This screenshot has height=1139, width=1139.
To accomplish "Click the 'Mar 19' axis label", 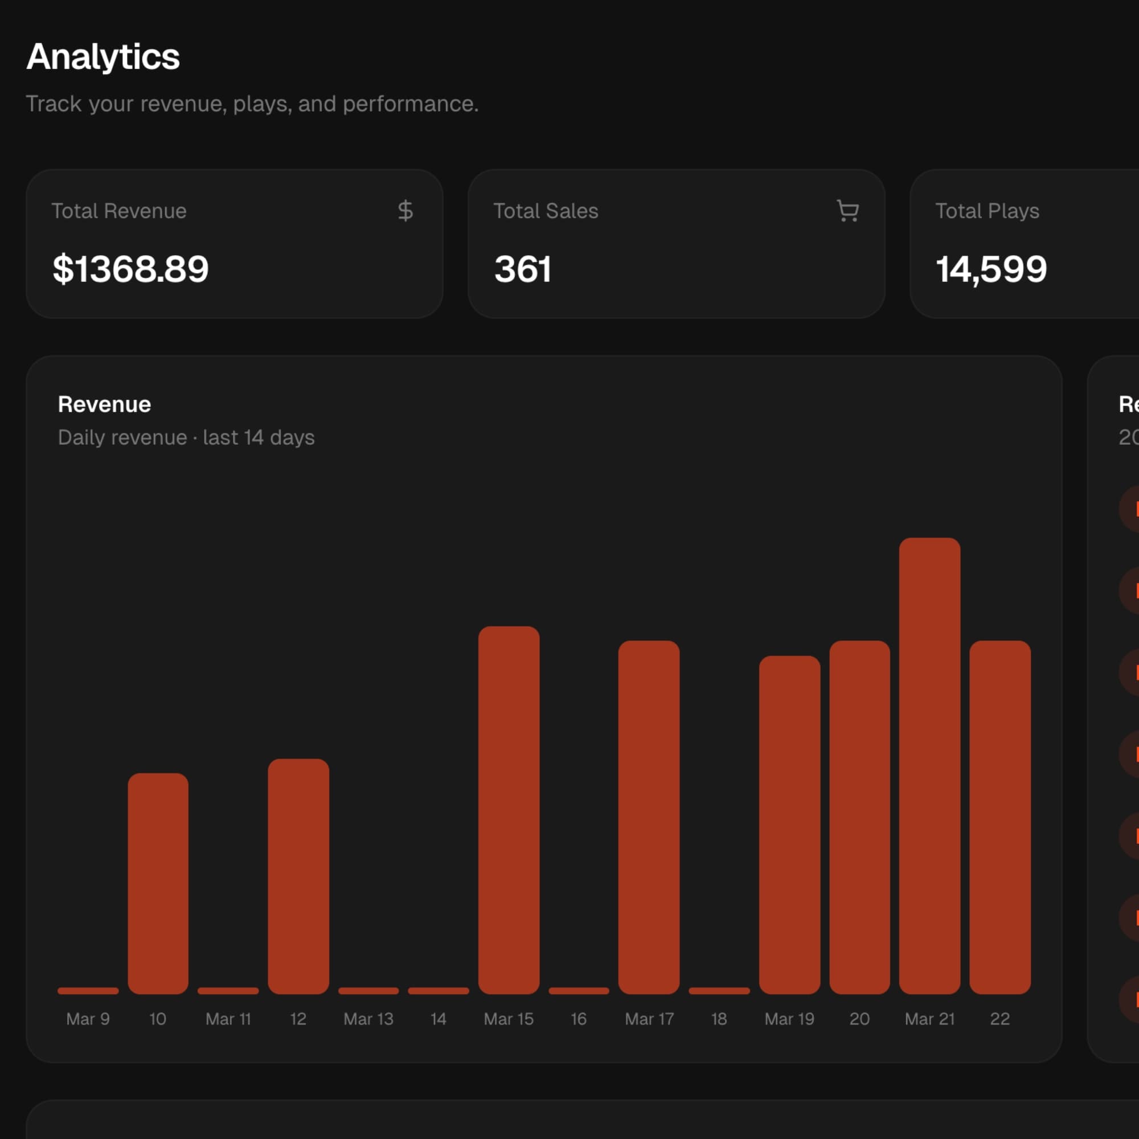I will (x=789, y=1019).
